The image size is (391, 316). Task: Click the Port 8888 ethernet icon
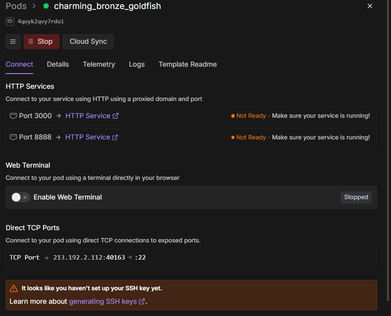click(x=13, y=137)
